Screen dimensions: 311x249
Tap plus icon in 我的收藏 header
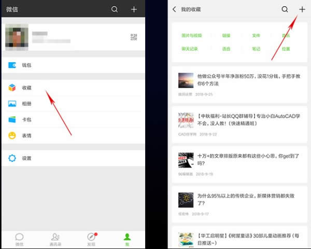pos(302,9)
